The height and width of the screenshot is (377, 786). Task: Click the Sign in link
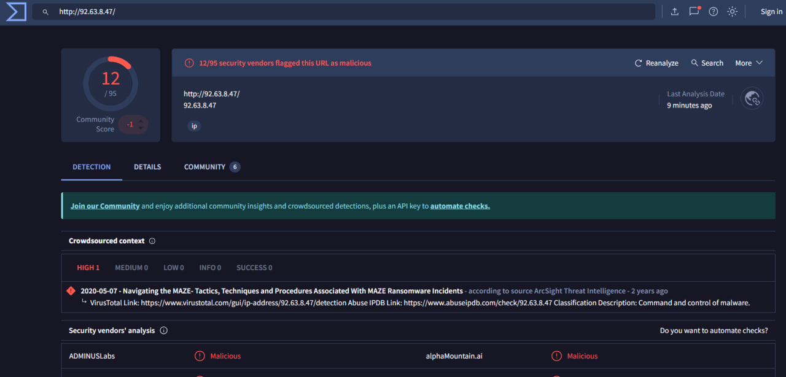click(x=771, y=12)
